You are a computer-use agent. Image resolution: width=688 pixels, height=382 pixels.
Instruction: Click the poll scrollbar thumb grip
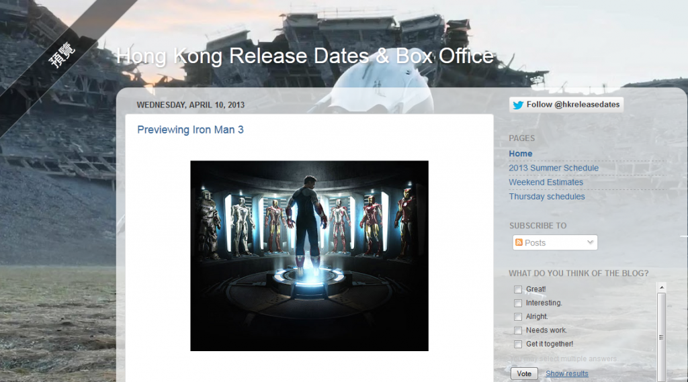point(661,337)
